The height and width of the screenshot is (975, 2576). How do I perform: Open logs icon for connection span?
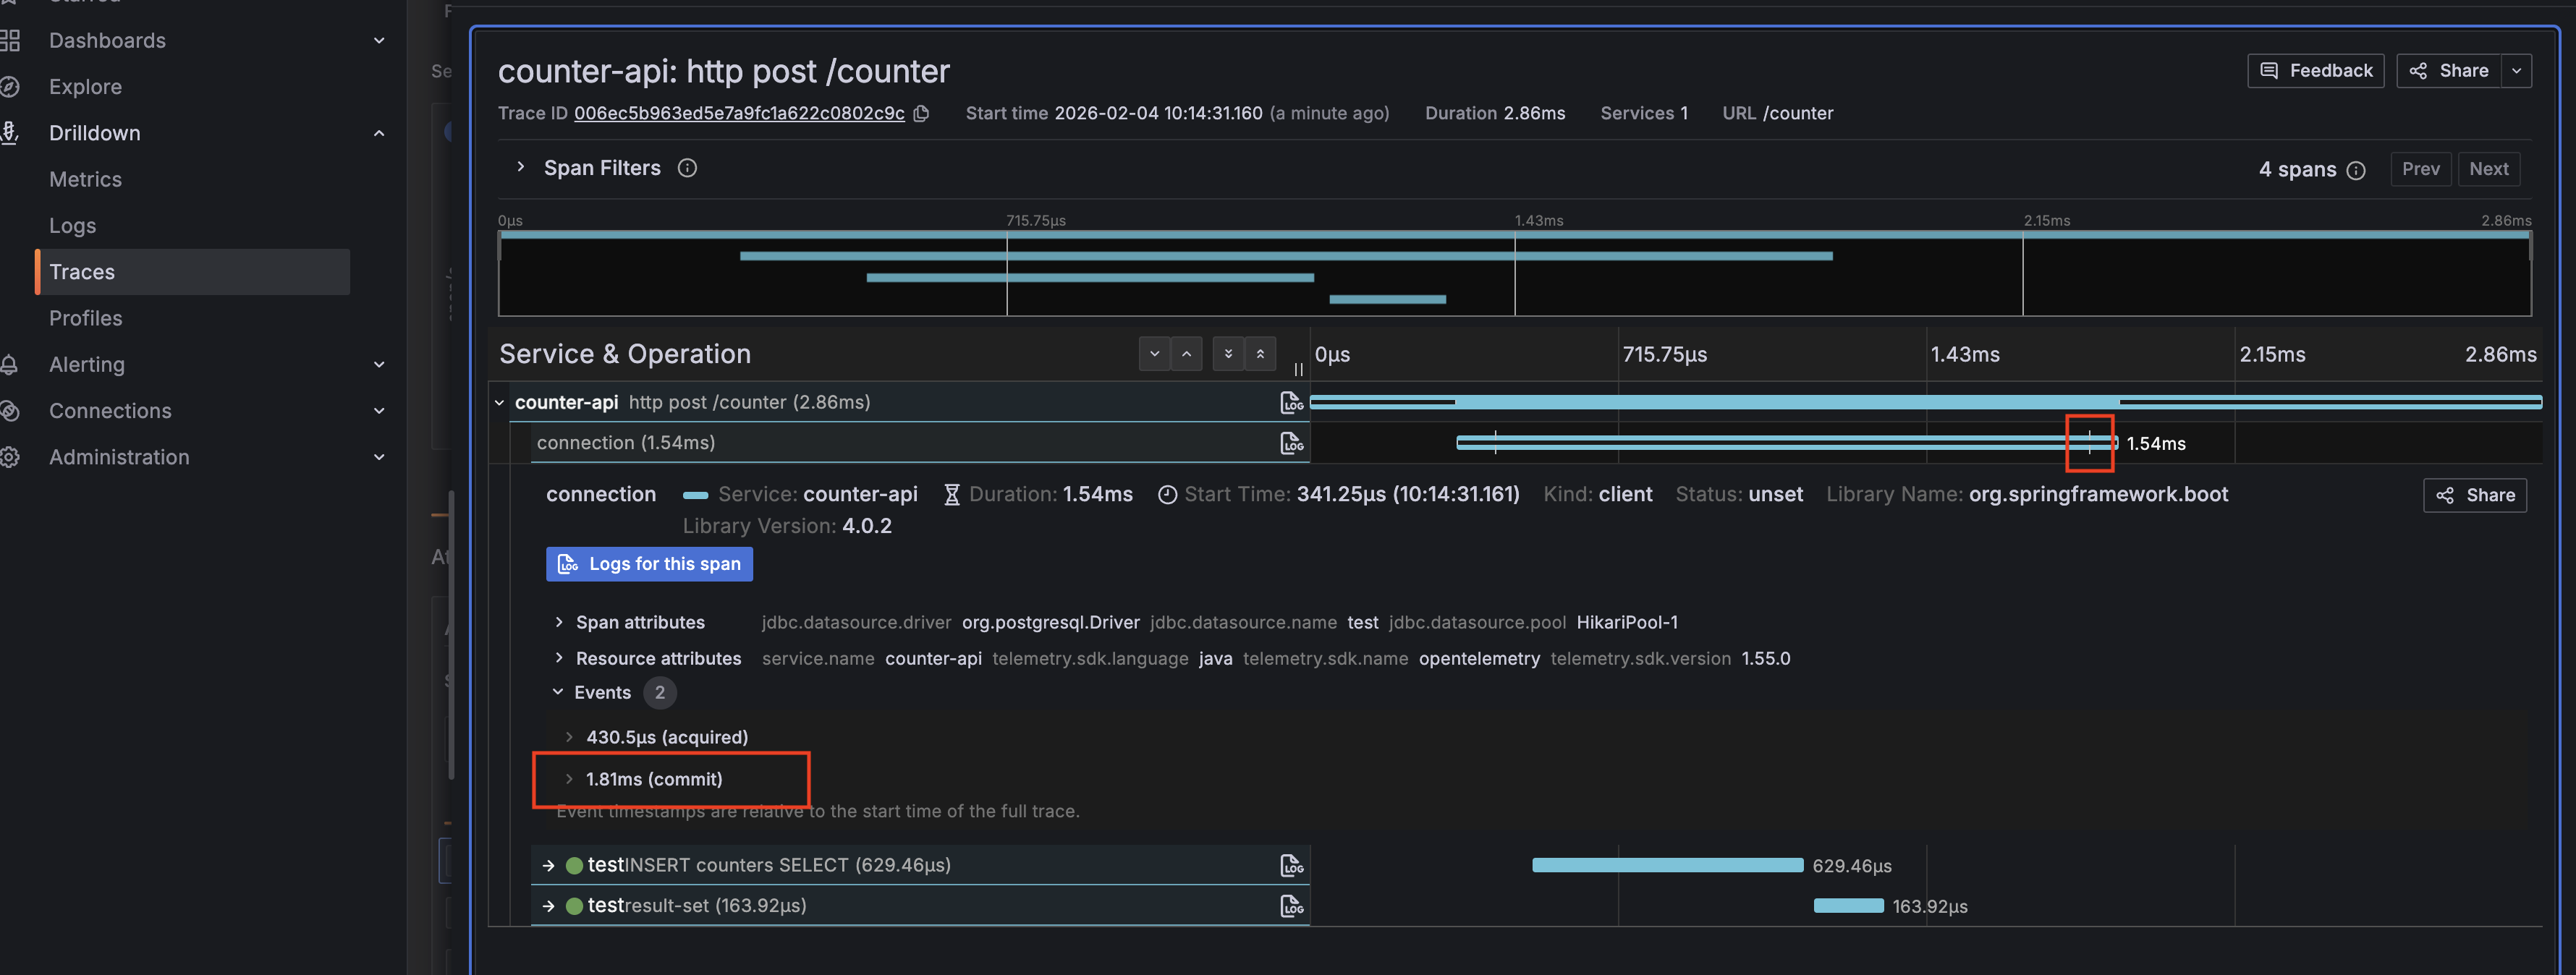click(x=1291, y=443)
